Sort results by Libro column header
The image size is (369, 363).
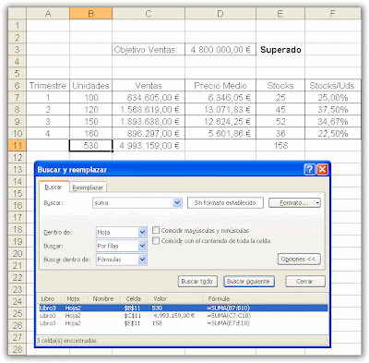point(49,298)
